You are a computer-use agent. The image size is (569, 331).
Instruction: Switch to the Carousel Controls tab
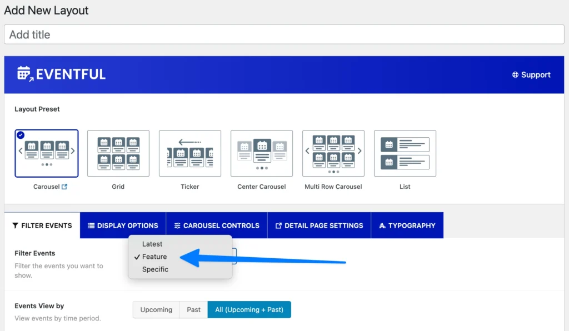pos(217,225)
